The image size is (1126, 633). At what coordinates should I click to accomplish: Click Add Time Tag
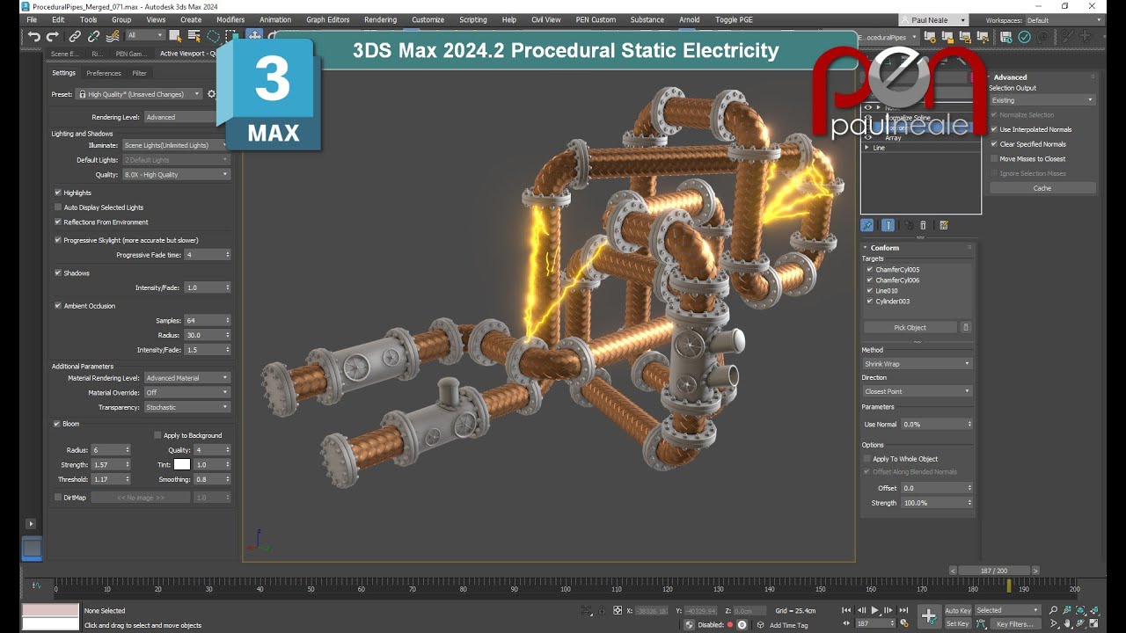[x=789, y=625]
